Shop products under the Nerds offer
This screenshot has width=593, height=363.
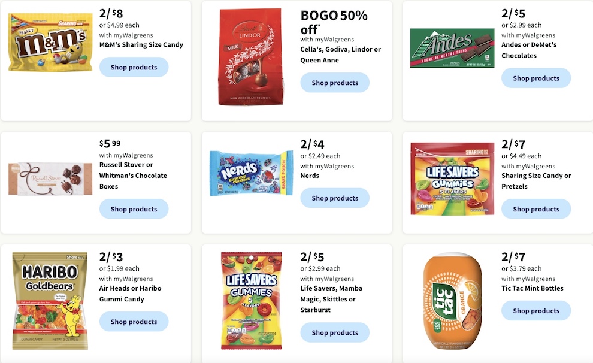(335, 198)
